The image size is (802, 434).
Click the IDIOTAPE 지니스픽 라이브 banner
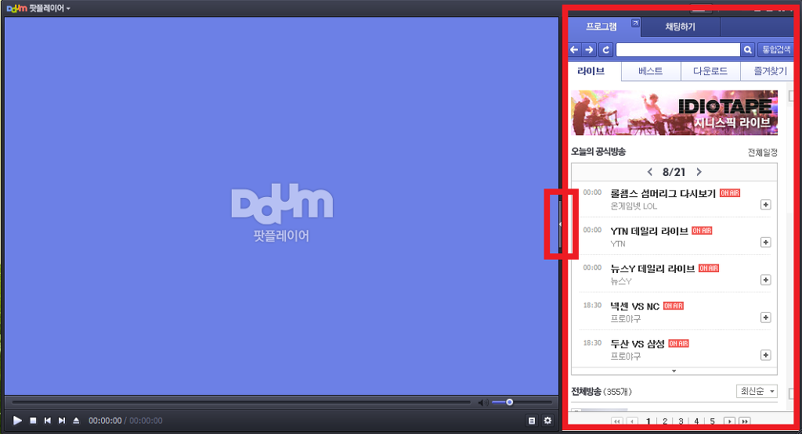coord(674,113)
